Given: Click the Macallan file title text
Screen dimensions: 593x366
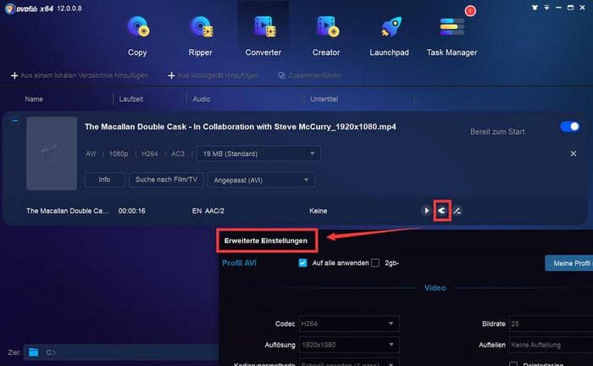Looking at the screenshot, I should click(x=240, y=127).
